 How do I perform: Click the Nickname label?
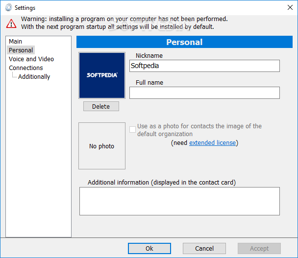[149, 56]
